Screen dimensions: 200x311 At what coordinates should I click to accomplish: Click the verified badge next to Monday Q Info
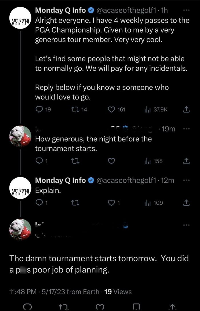click(91, 10)
